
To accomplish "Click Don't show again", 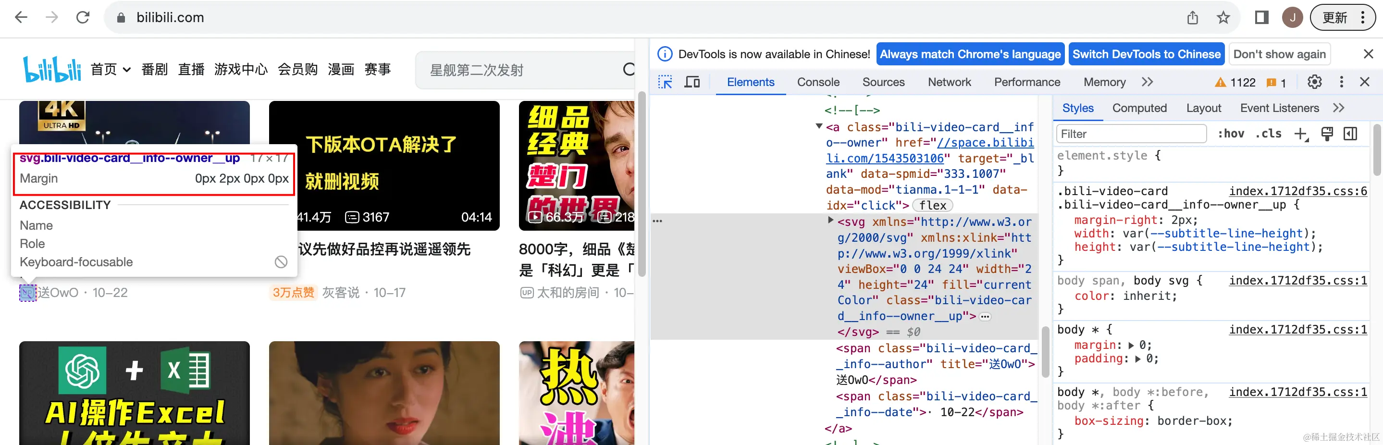I will [1279, 54].
